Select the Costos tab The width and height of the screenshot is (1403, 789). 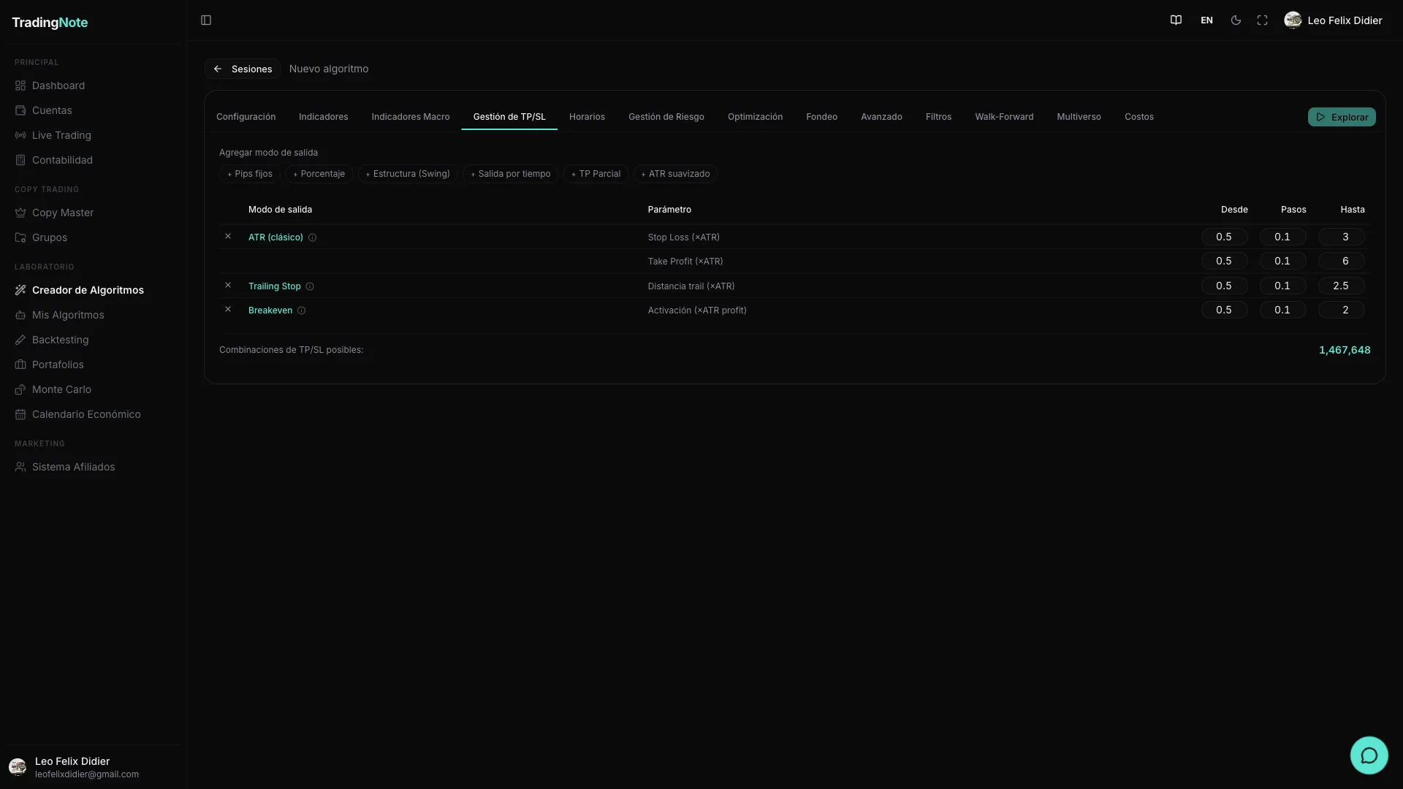(1139, 117)
